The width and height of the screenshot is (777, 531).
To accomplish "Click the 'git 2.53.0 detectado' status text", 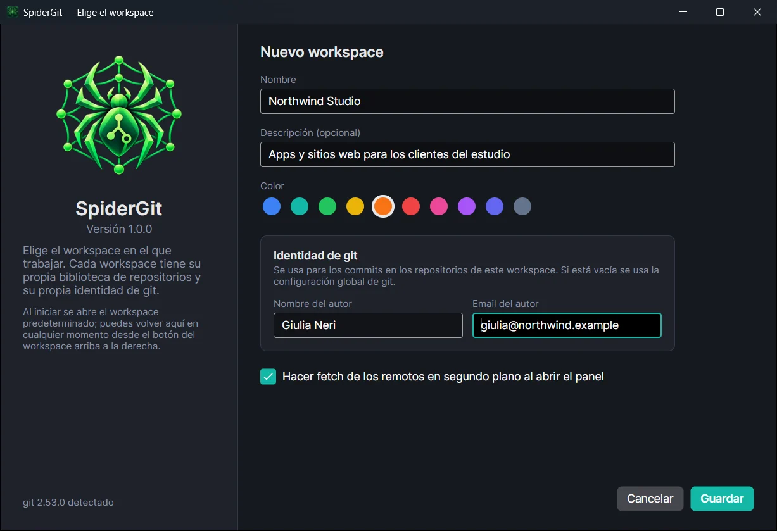I will [68, 503].
